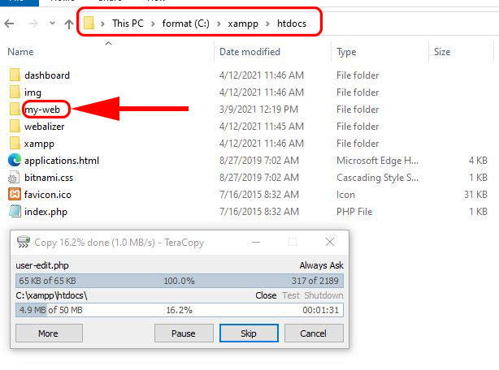Skip the current file in TeraCopy
The height and width of the screenshot is (370, 499).
tap(249, 333)
